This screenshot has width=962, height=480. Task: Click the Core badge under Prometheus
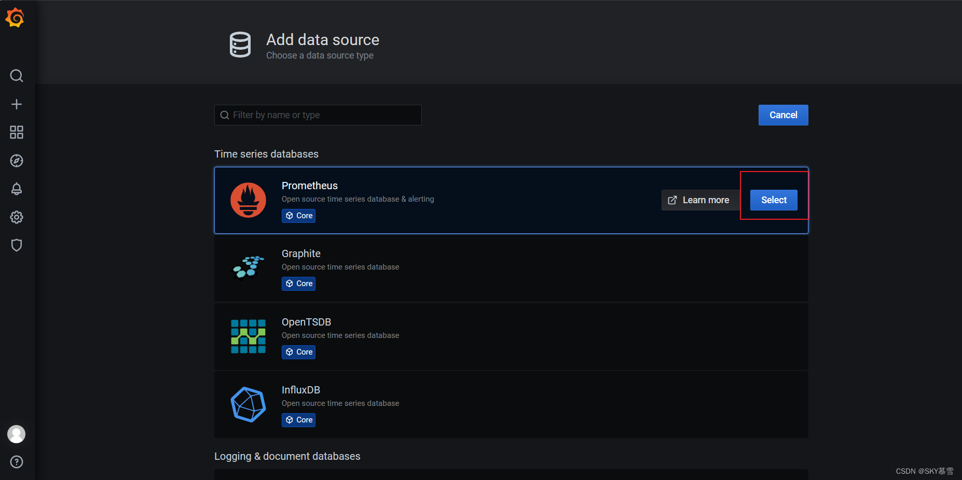pyautogui.click(x=299, y=216)
